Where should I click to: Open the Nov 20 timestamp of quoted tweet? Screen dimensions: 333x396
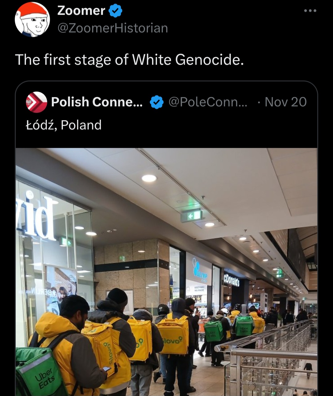pyautogui.click(x=286, y=102)
